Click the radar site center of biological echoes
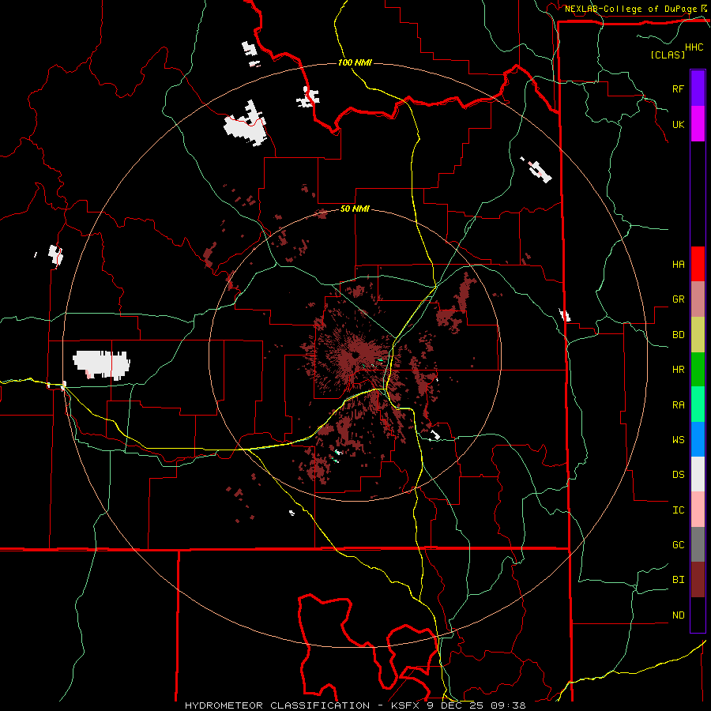This screenshot has height=711, width=711. coord(355,355)
